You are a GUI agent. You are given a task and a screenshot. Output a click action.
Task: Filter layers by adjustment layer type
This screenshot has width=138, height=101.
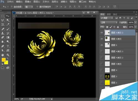pyautogui.click(x=120, y=18)
